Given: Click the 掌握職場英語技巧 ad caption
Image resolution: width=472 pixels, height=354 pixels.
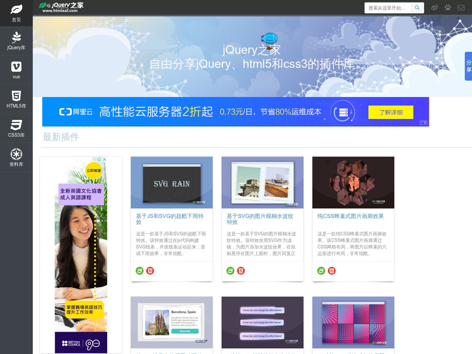Looking at the screenshot, I should pos(84,310).
